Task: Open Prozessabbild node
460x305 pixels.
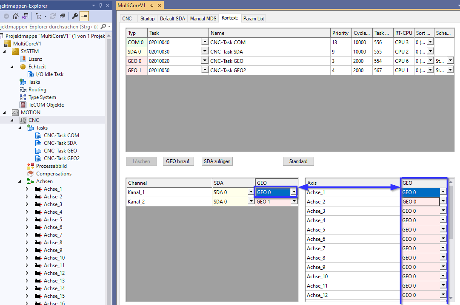Action: coord(51,166)
